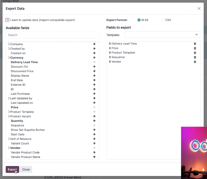Remove Vendor using its trash icon

195,62
